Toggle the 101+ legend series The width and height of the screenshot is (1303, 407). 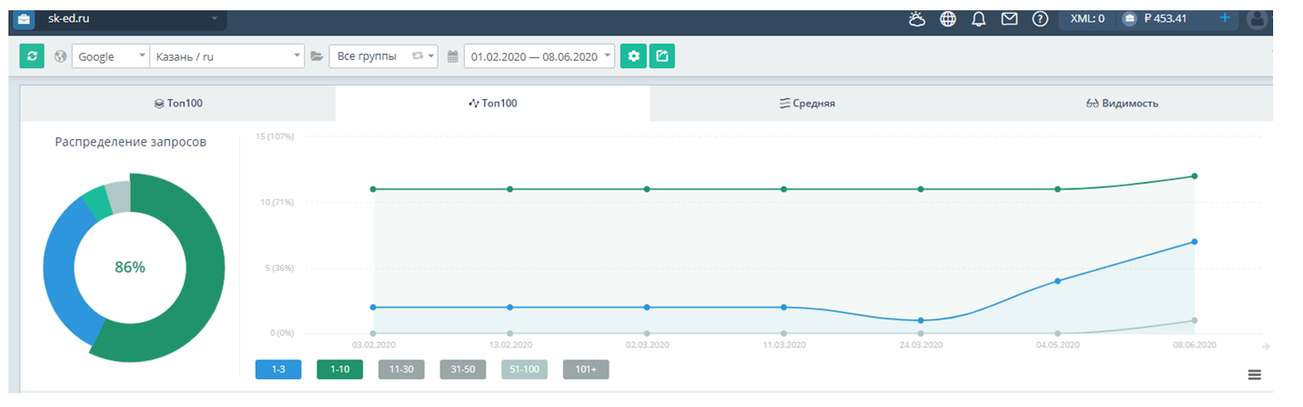coord(586,370)
